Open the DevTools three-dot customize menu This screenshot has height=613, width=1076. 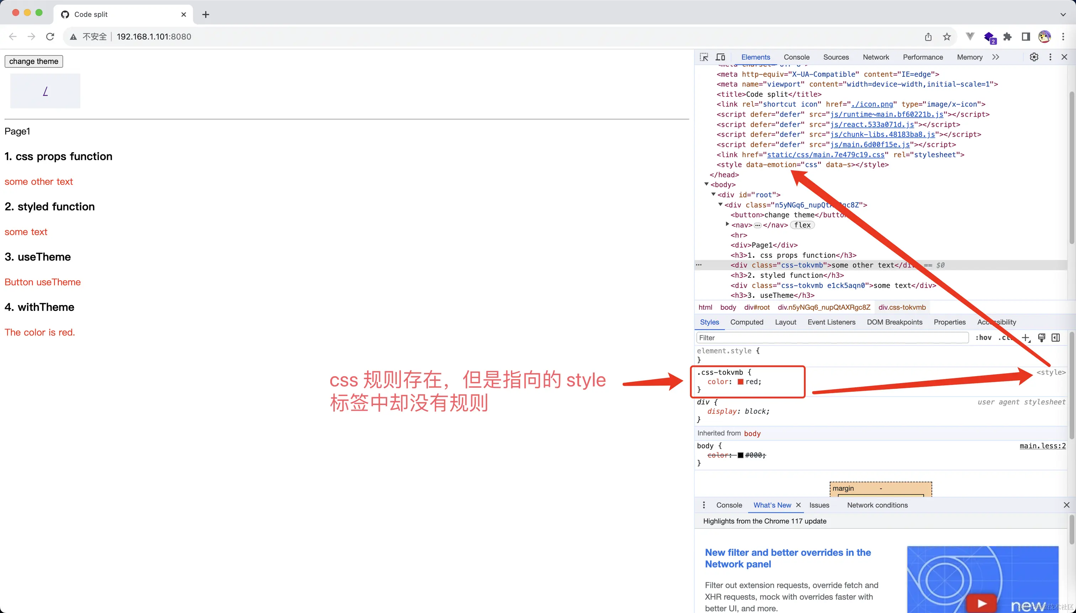tap(1050, 57)
